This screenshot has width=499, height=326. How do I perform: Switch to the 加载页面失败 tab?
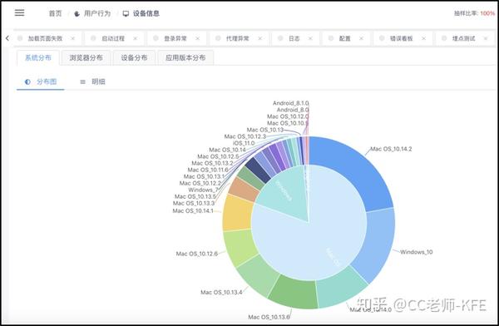click(x=45, y=38)
